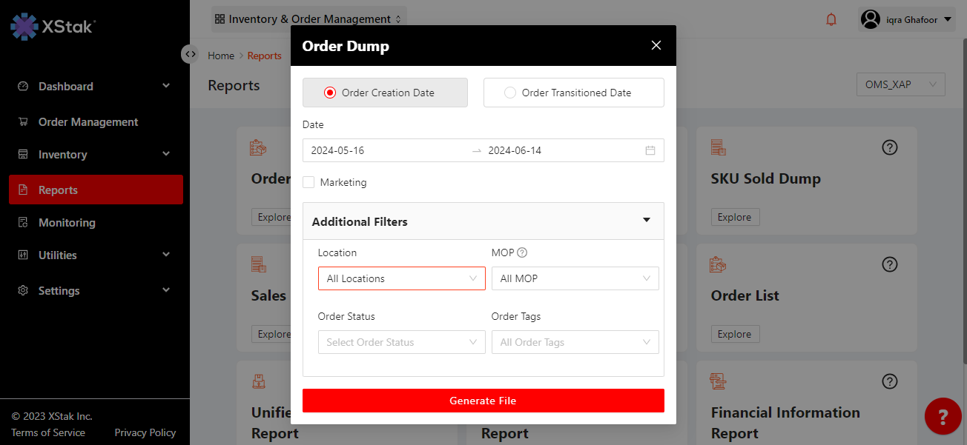The height and width of the screenshot is (445, 967).
Task: Click the red help bubble icon
Action: (943, 416)
